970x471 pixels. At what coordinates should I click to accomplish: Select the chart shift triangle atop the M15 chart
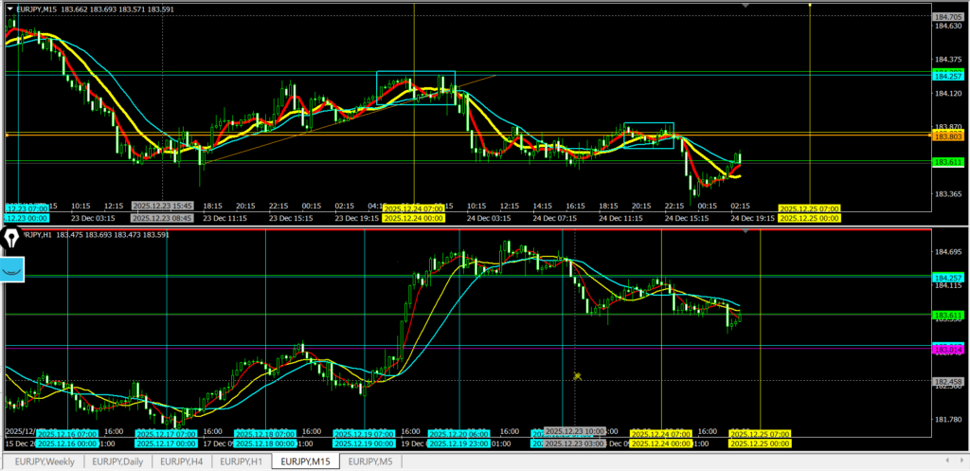[747, 6]
